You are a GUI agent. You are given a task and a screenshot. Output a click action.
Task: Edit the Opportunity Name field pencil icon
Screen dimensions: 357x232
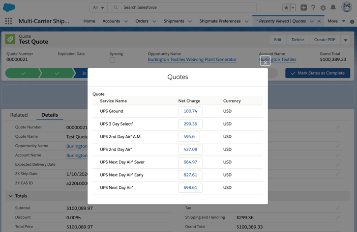[x=338, y=146]
